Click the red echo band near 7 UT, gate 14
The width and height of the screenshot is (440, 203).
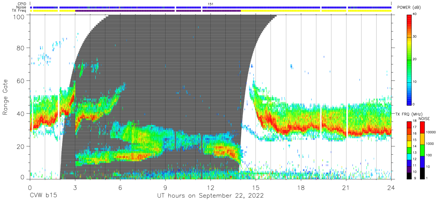[133, 156]
